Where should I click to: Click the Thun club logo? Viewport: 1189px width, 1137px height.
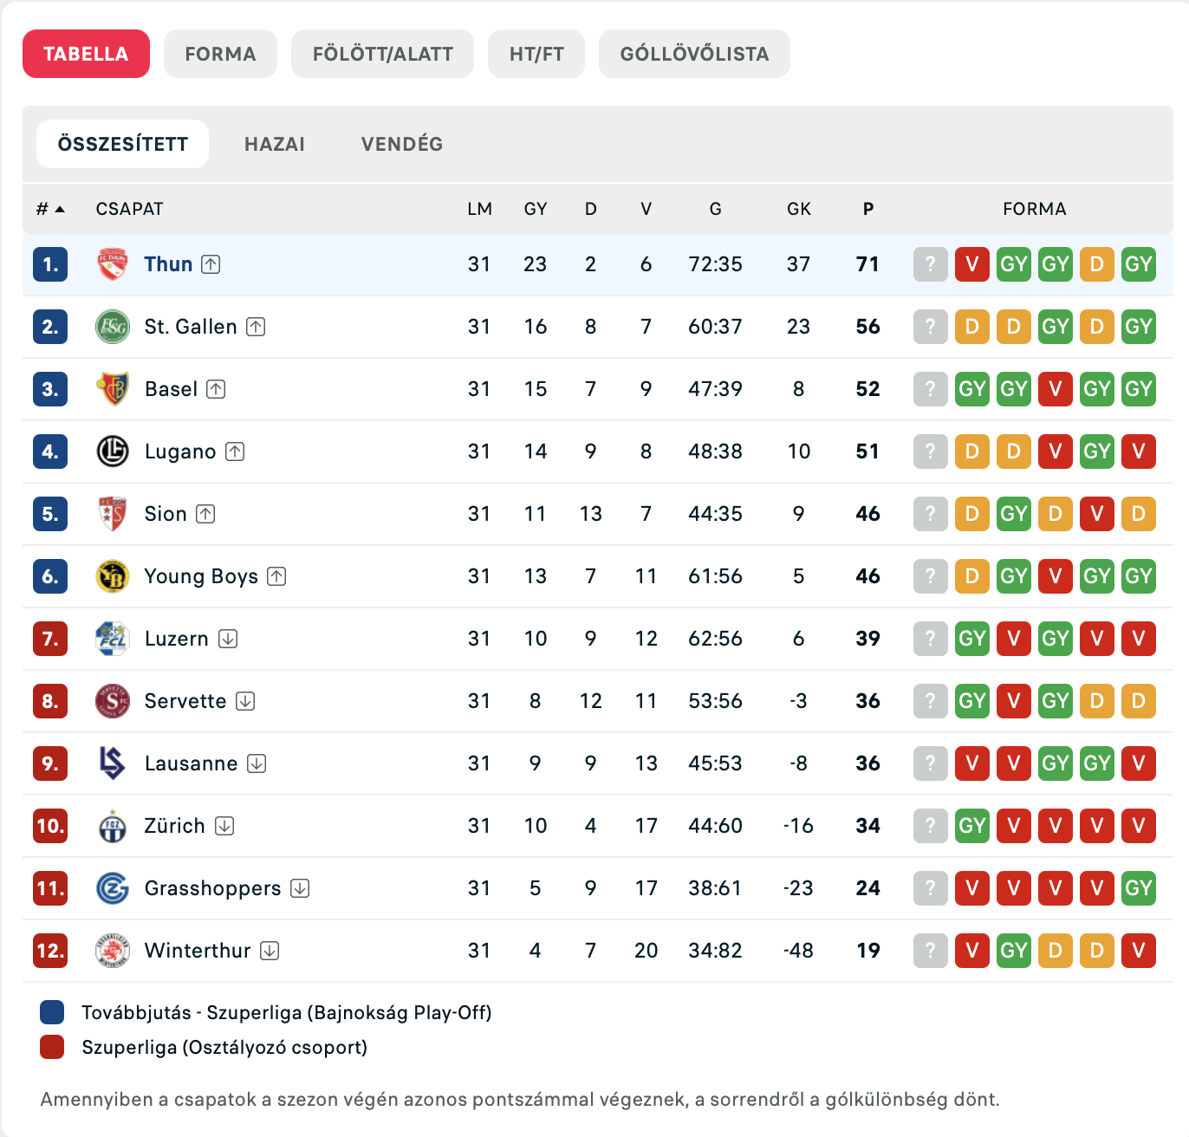point(113,264)
